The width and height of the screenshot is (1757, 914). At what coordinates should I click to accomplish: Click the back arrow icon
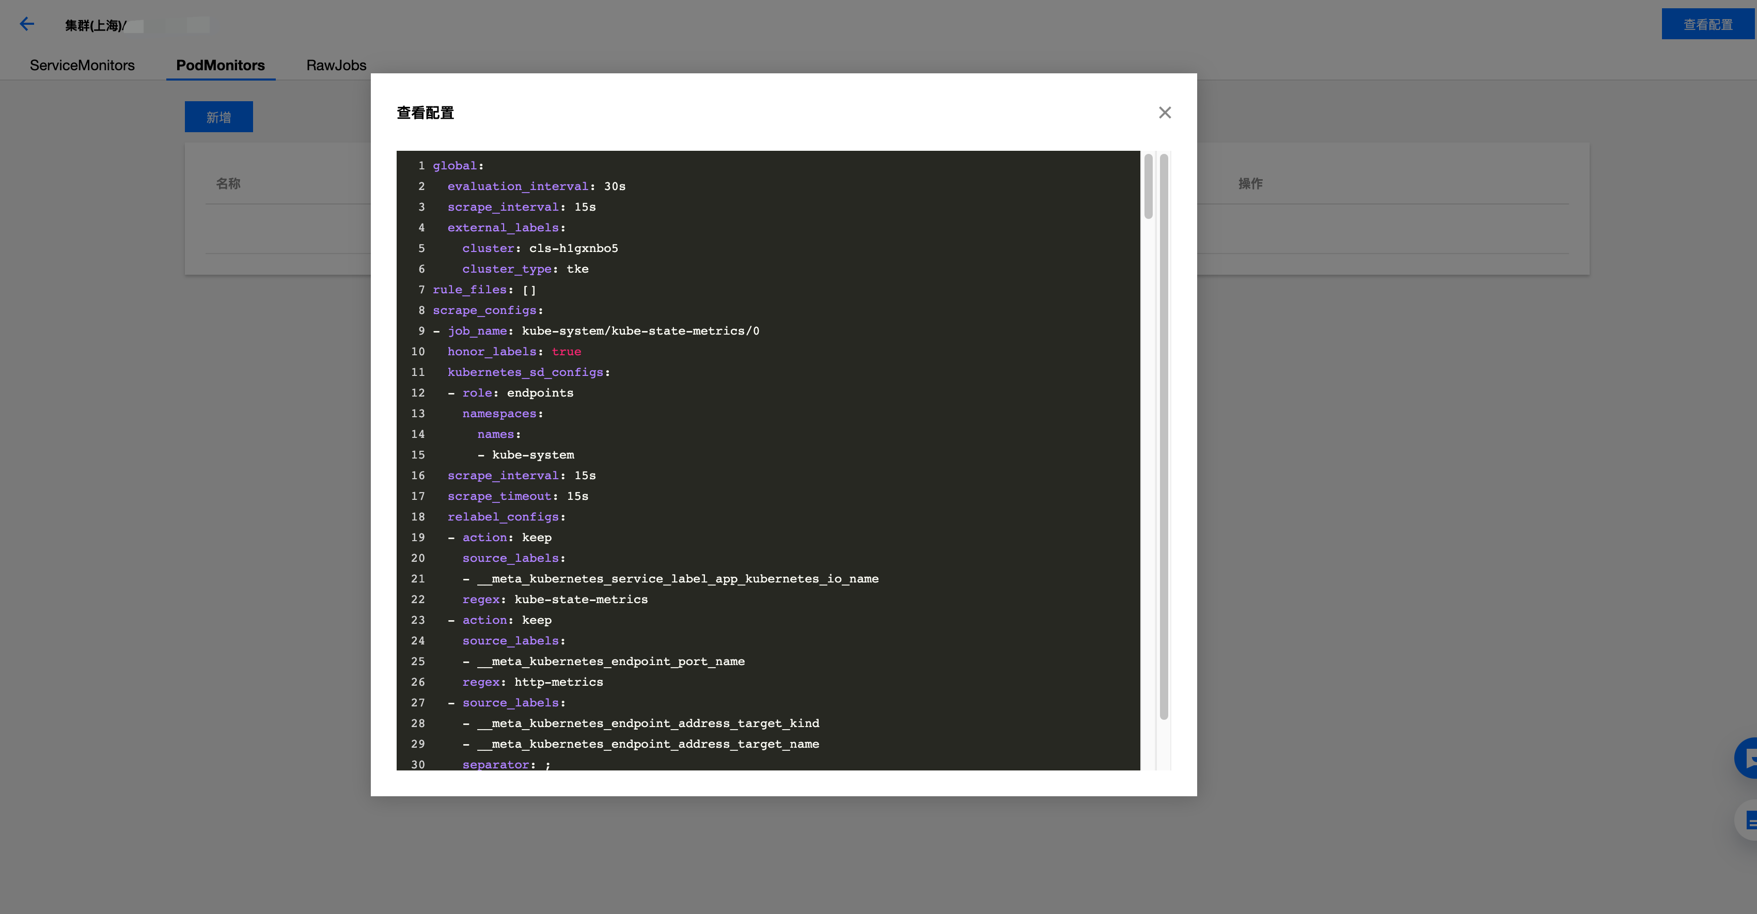coord(27,25)
